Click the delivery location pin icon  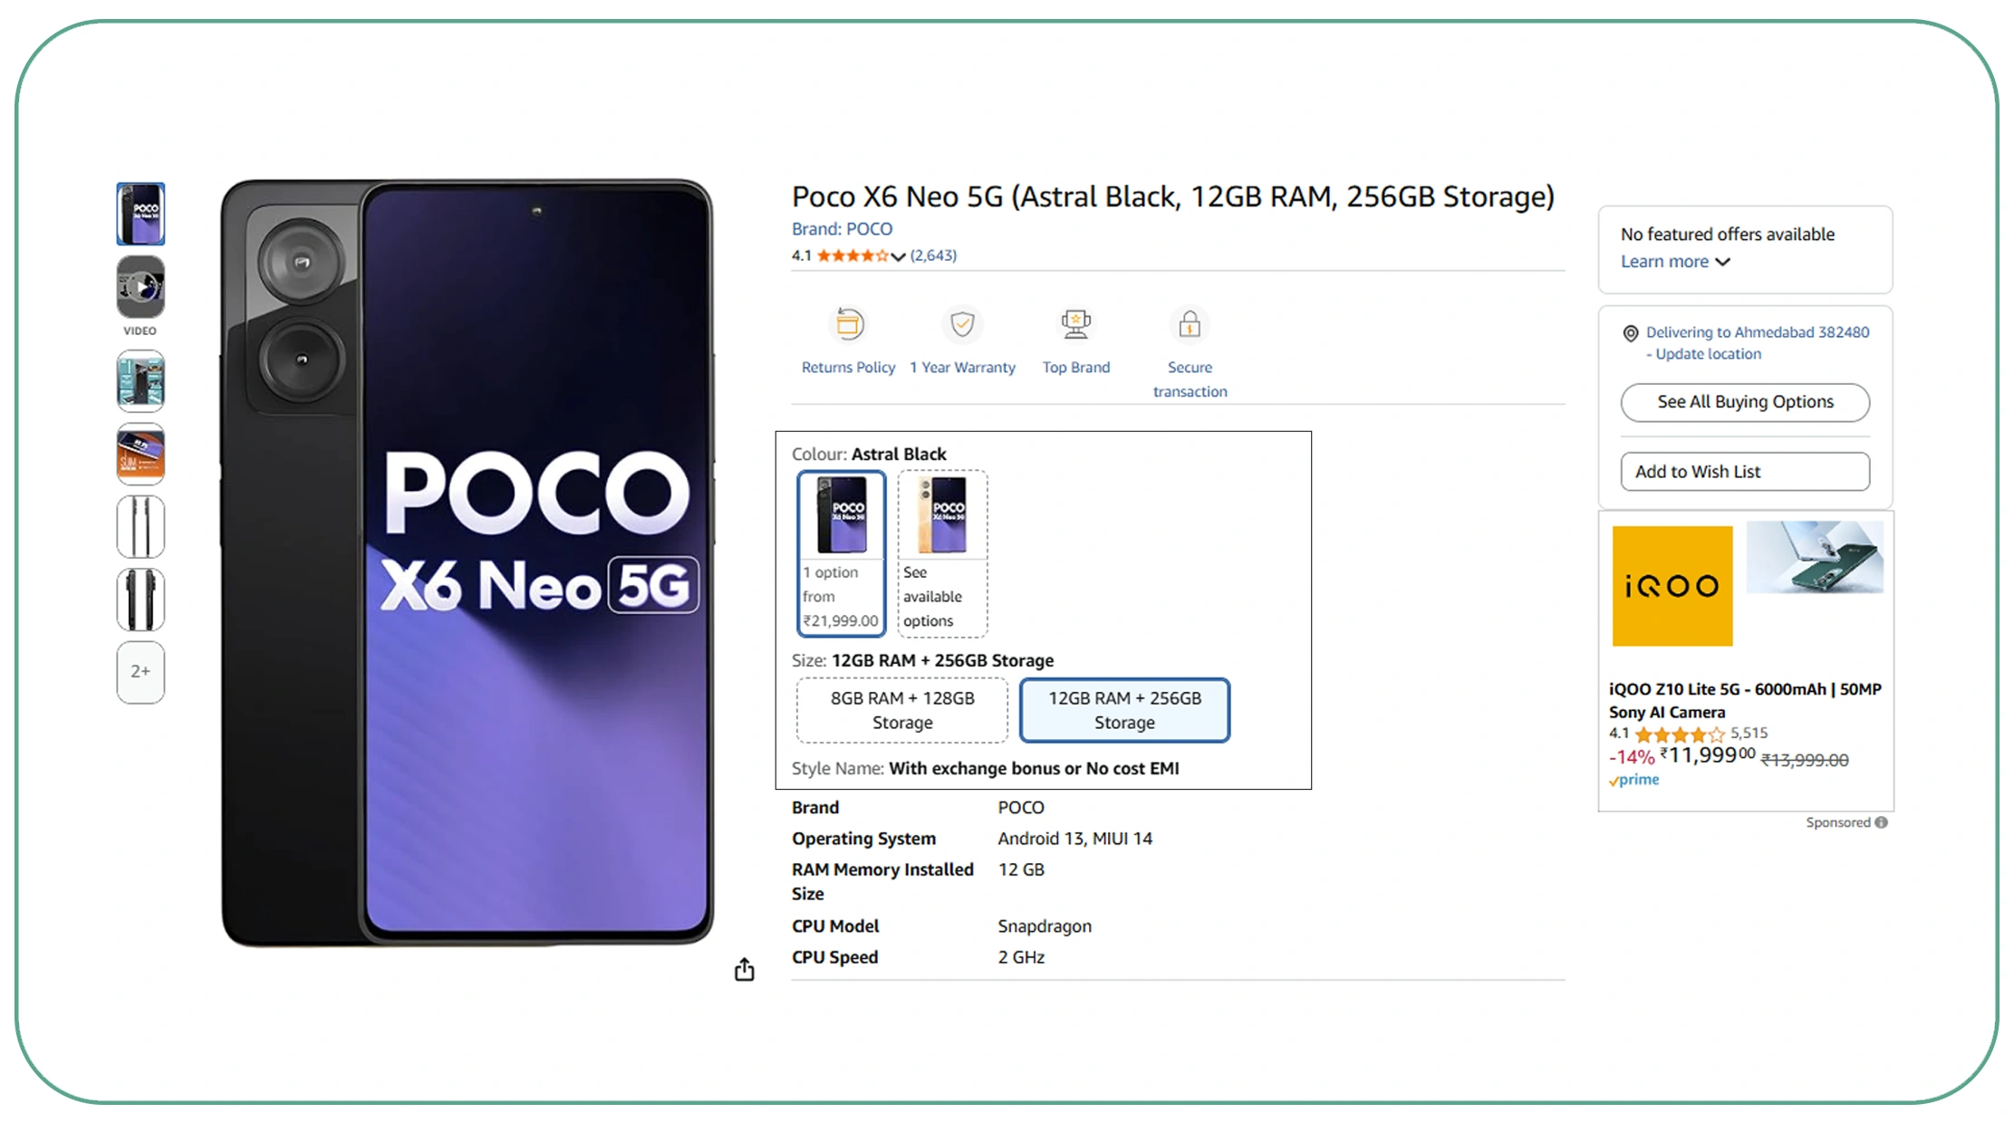click(x=1630, y=333)
